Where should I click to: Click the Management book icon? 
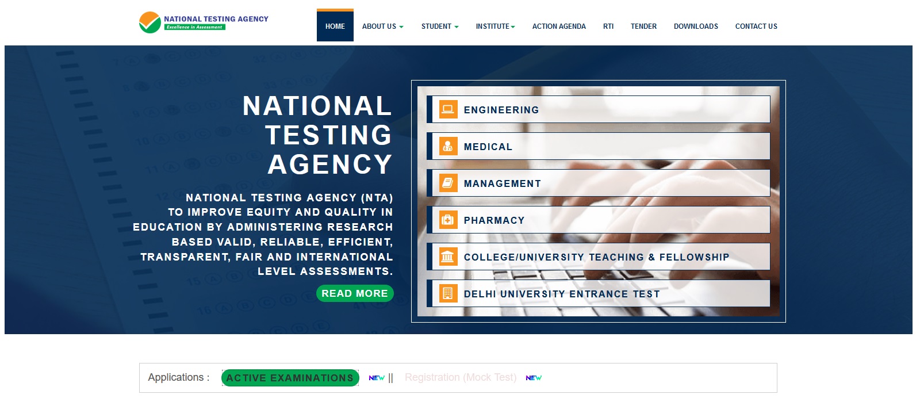coord(448,183)
